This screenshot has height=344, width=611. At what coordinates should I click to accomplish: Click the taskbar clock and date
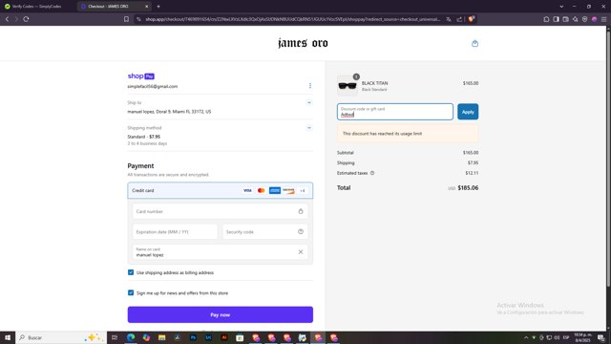point(583,337)
